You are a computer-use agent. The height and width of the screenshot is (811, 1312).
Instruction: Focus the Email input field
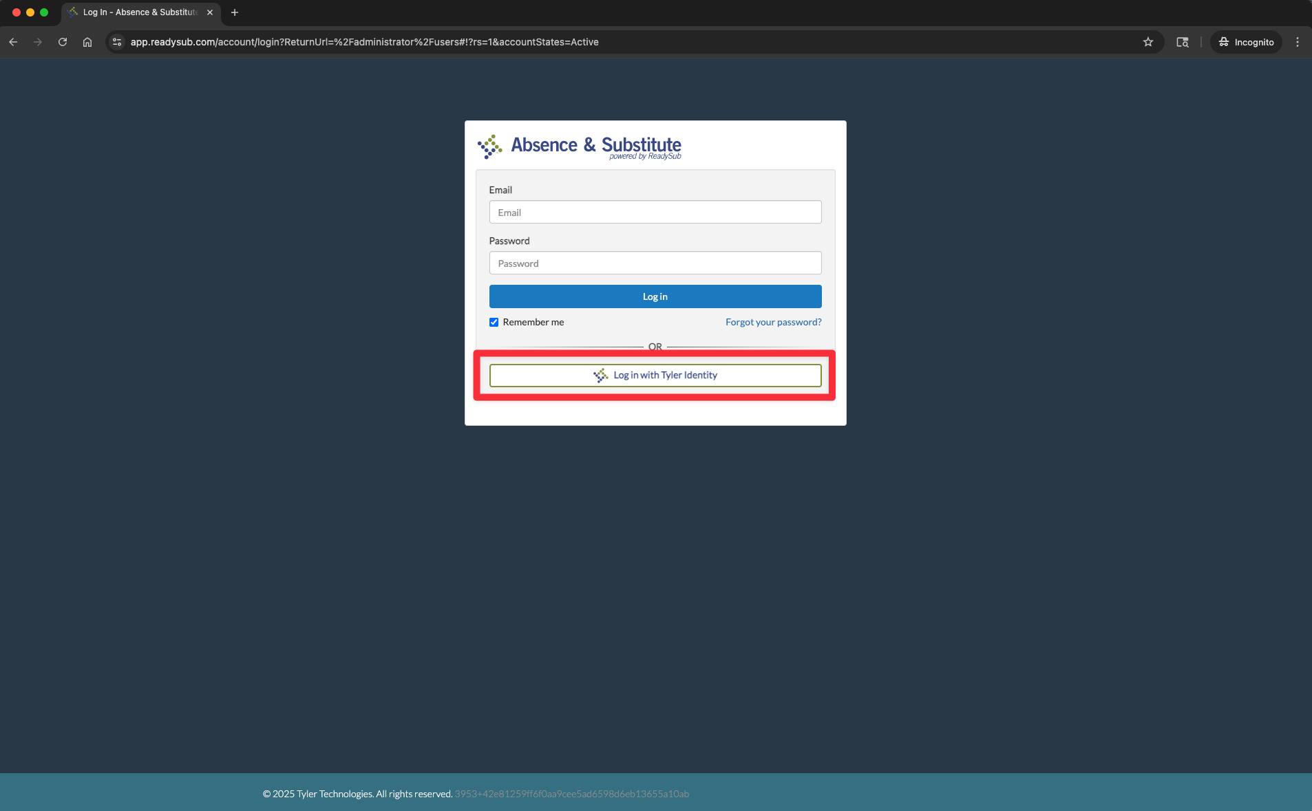click(655, 212)
